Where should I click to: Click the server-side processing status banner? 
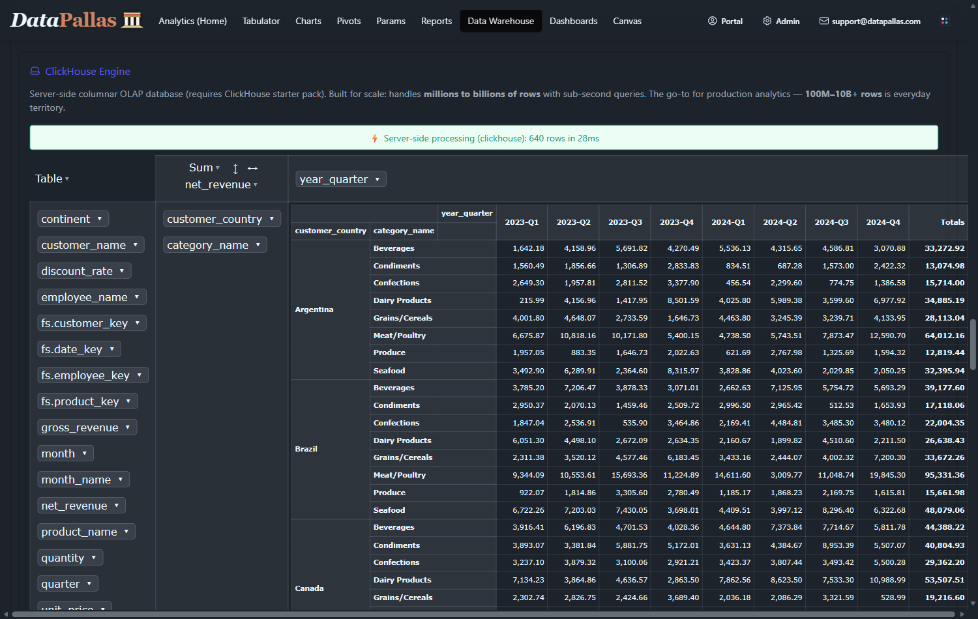pyautogui.click(x=484, y=137)
